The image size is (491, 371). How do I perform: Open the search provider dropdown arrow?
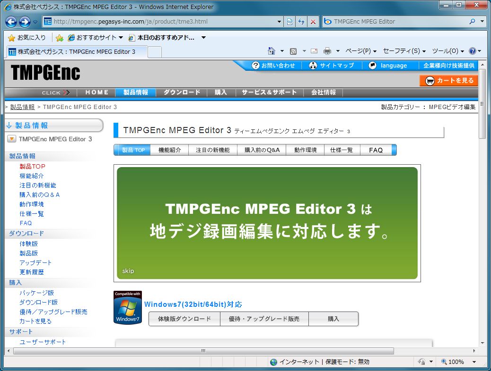coord(482,22)
